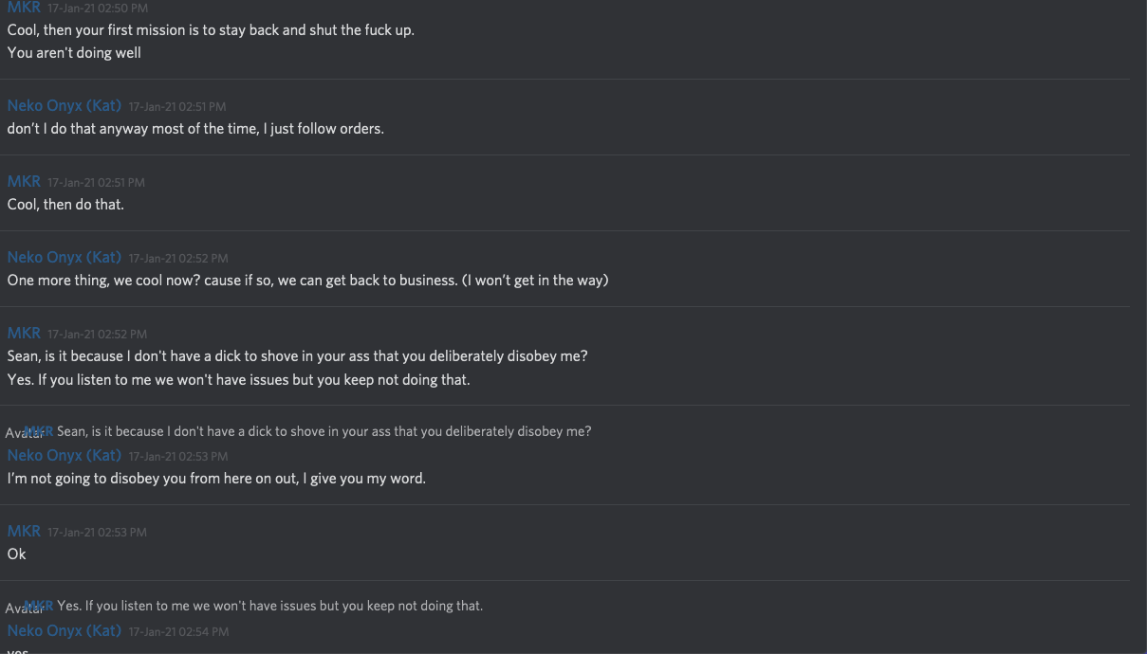The width and height of the screenshot is (1147, 654).
Task: Click MKR username on the 02:52 PM message
Action: pyautogui.click(x=24, y=334)
